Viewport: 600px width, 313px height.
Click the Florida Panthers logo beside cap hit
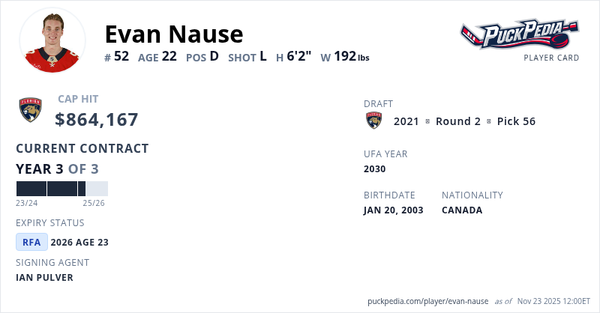click(x=31, y=111)
